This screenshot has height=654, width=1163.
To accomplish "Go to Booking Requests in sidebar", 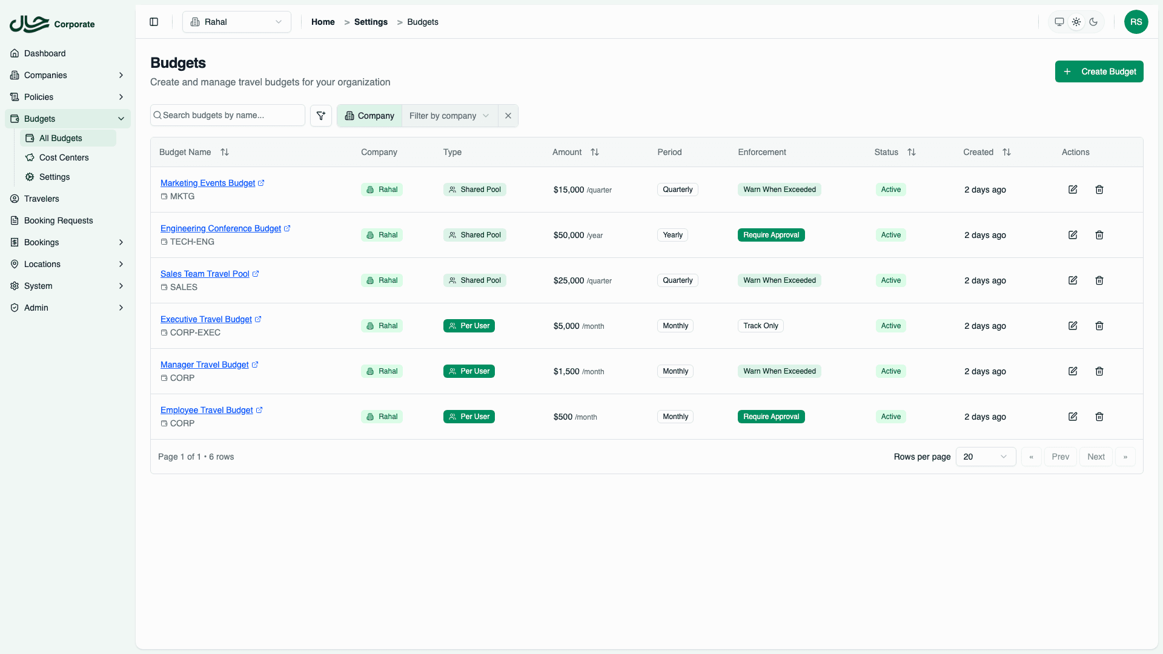I will [x=58, y=220].
